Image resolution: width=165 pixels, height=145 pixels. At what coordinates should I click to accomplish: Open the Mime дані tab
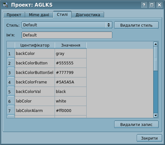pyautogui.click(x=39, y=15)
